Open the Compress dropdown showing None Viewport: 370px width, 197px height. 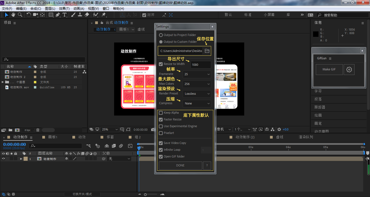point(197,103)
